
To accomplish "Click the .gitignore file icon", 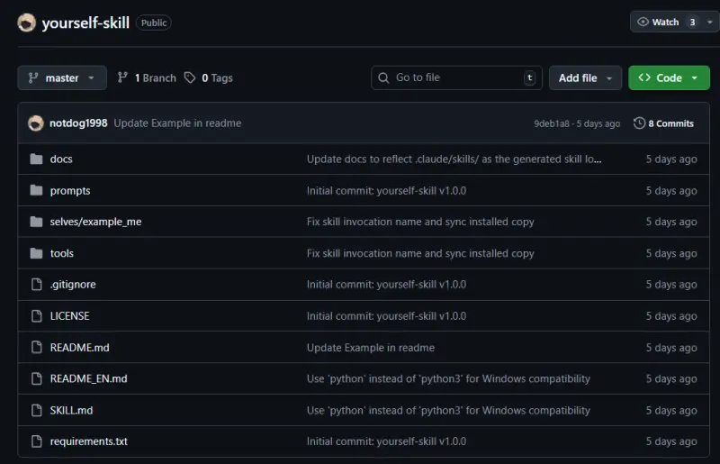I will 36,285.
